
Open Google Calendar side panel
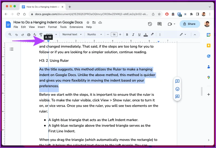pos(208,35)
